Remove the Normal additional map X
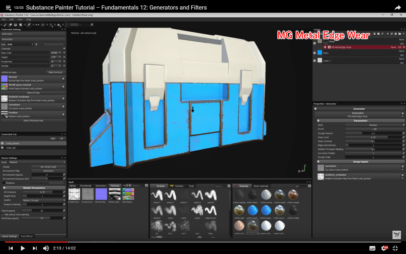The width and height of the screenshot is (406, 254). point(63,79)
